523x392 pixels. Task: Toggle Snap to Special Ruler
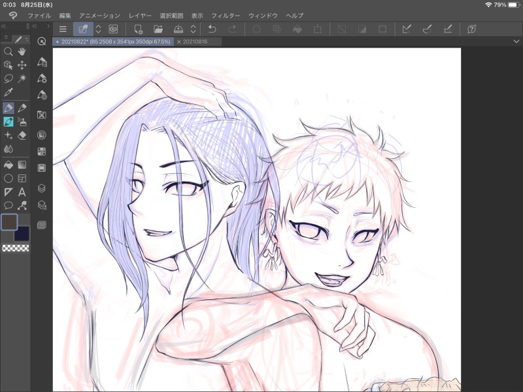click(427, 29)
